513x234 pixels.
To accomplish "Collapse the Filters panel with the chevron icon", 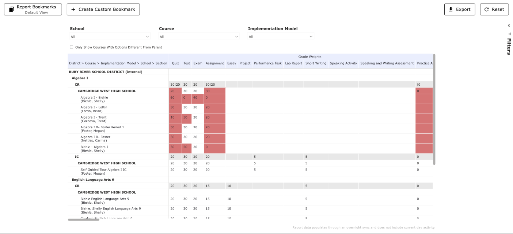I will (x=509, y=26).
